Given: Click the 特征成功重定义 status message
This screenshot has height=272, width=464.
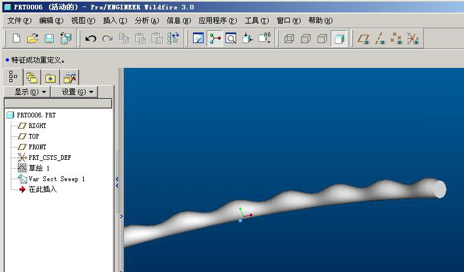Looking at the screenshot, I should pyautogui.click(x=38, y=60).
